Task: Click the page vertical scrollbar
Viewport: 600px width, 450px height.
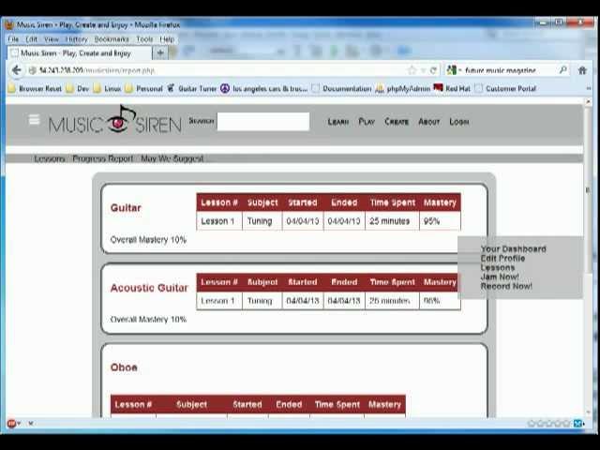Action: click(588, 256)
